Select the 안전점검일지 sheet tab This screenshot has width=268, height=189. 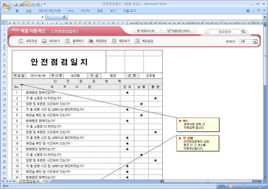click(x=29, y=181)
